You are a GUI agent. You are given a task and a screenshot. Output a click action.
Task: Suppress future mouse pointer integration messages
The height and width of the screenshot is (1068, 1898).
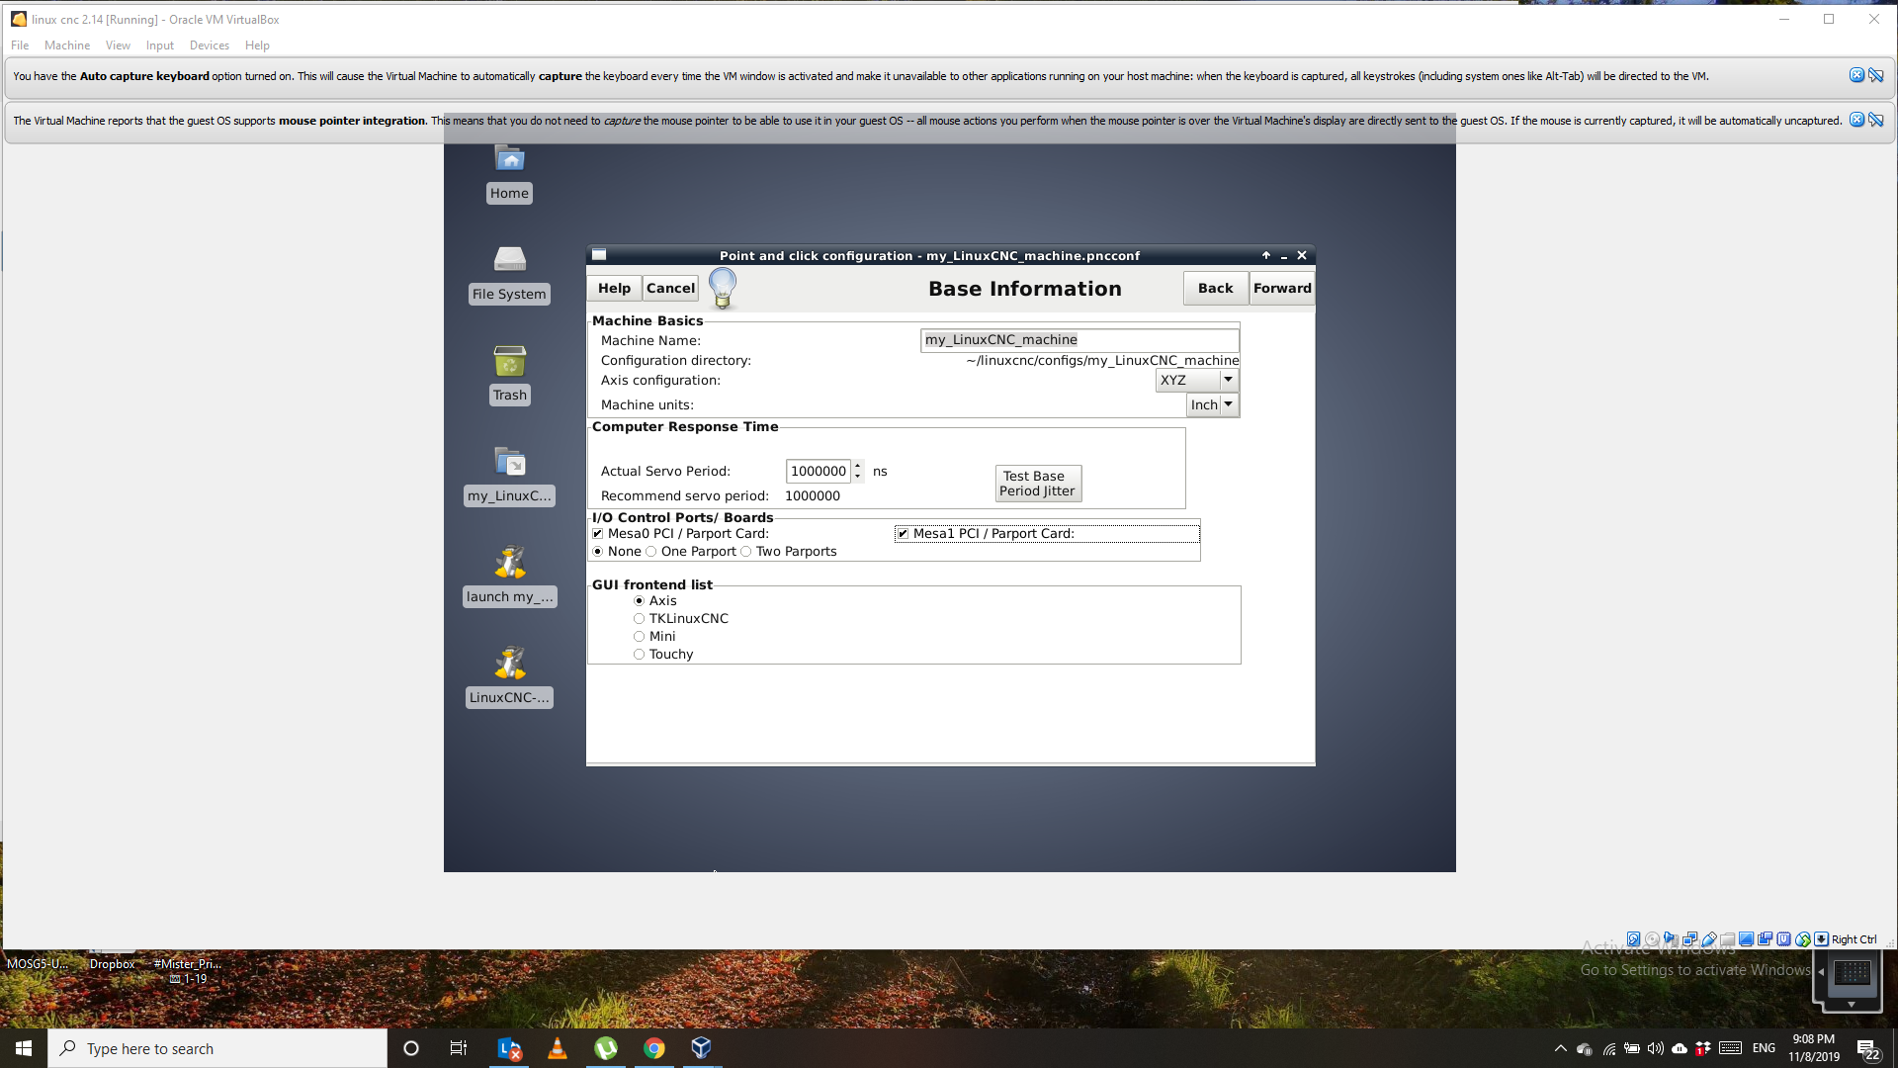click(x=1875, y=120)
